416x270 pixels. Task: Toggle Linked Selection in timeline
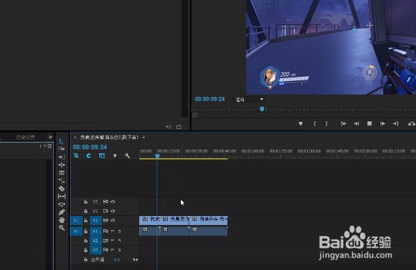[102, 156]
